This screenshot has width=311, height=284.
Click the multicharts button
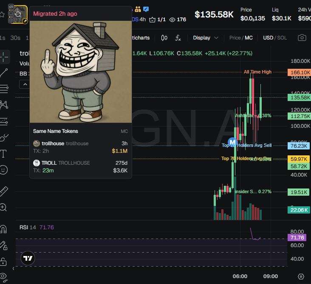point(141,38)
